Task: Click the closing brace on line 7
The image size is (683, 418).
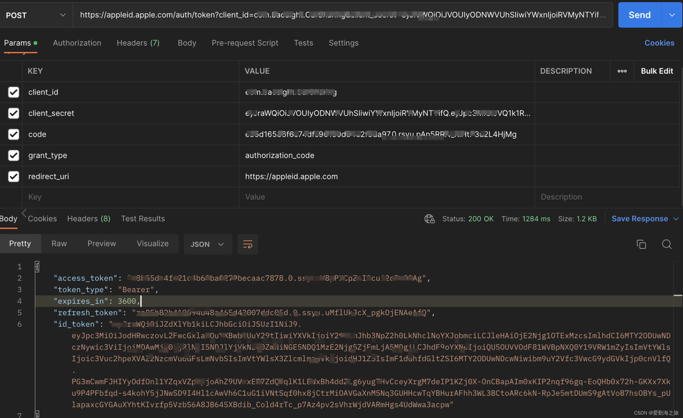Action: (x=37, y=414)
